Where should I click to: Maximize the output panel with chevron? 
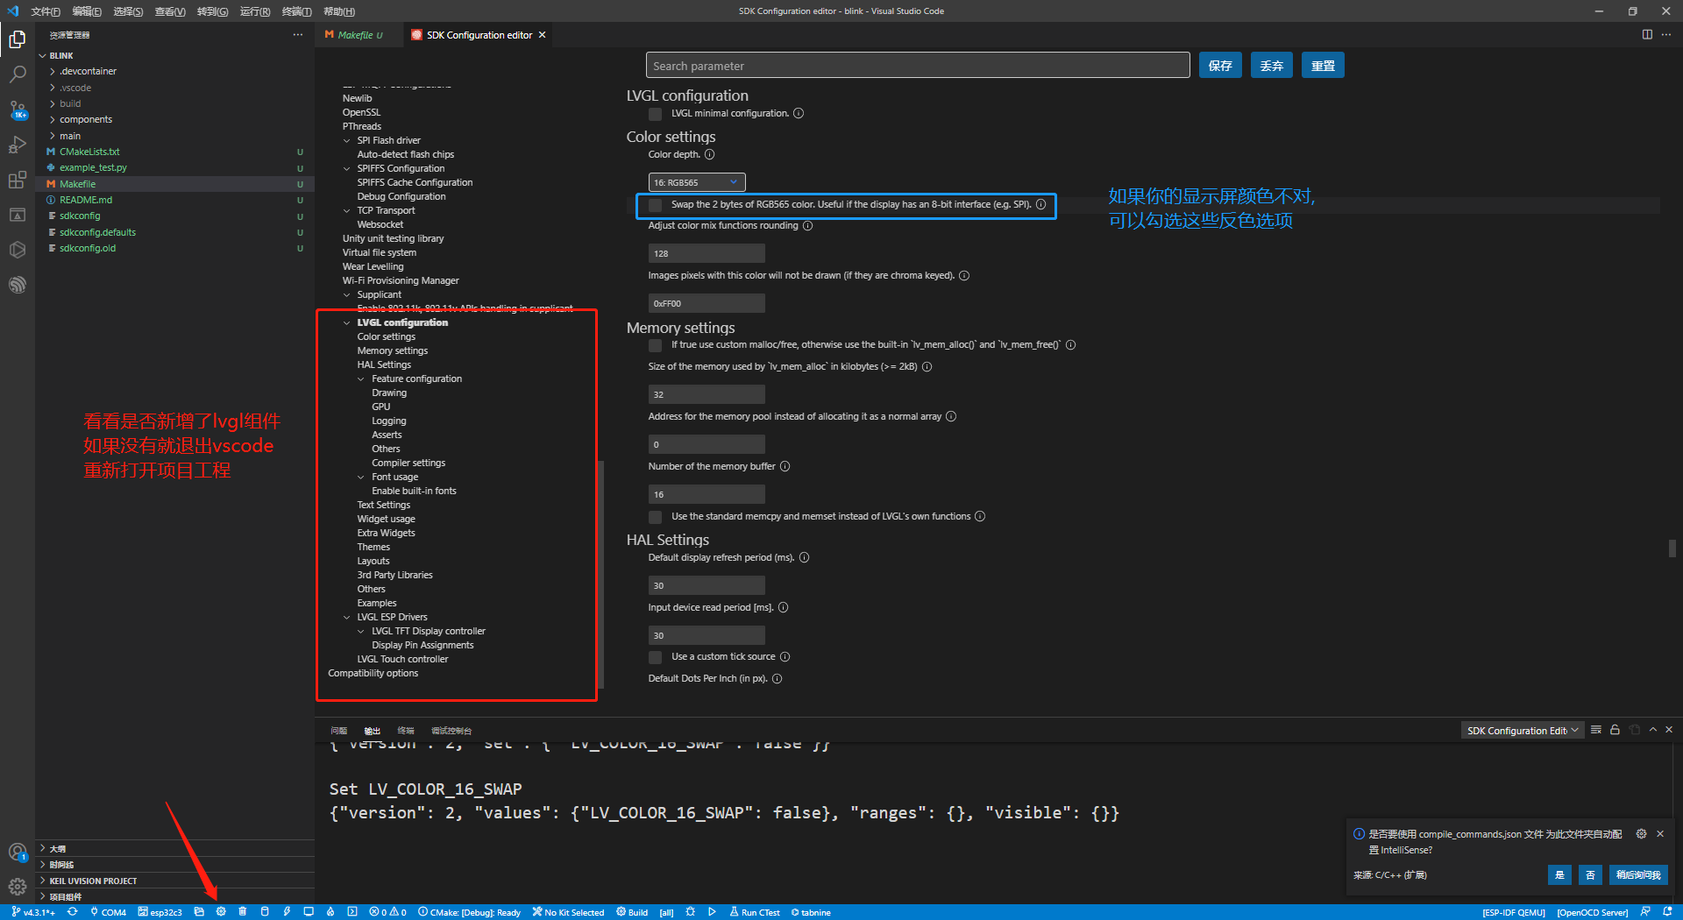click(x=1653, y=730)
